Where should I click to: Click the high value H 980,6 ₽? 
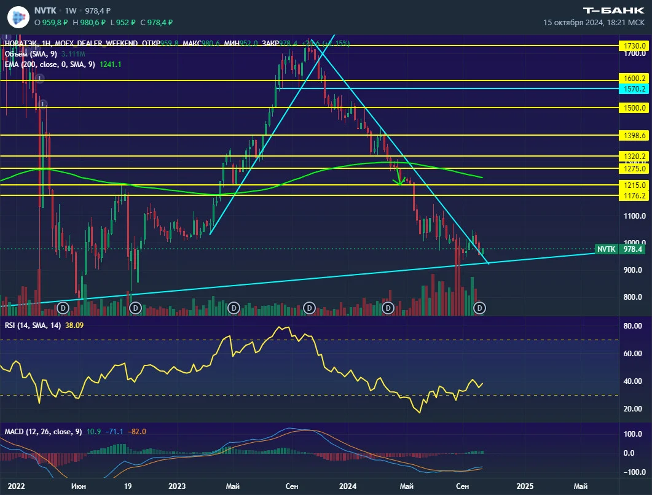pos(89,23)
